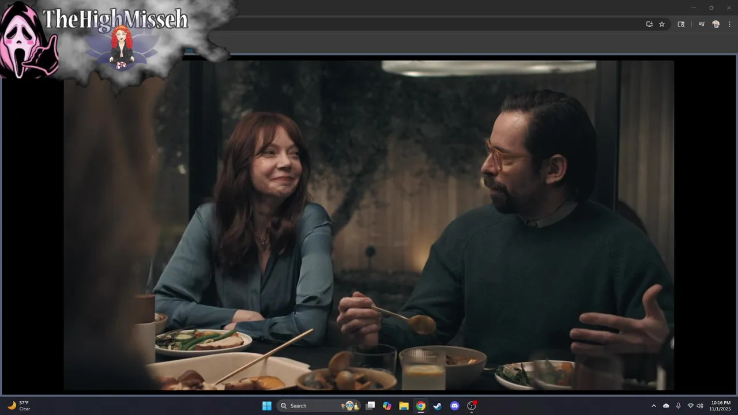
Task: Click the install app icon in address bar
Action: coord(649,24)
